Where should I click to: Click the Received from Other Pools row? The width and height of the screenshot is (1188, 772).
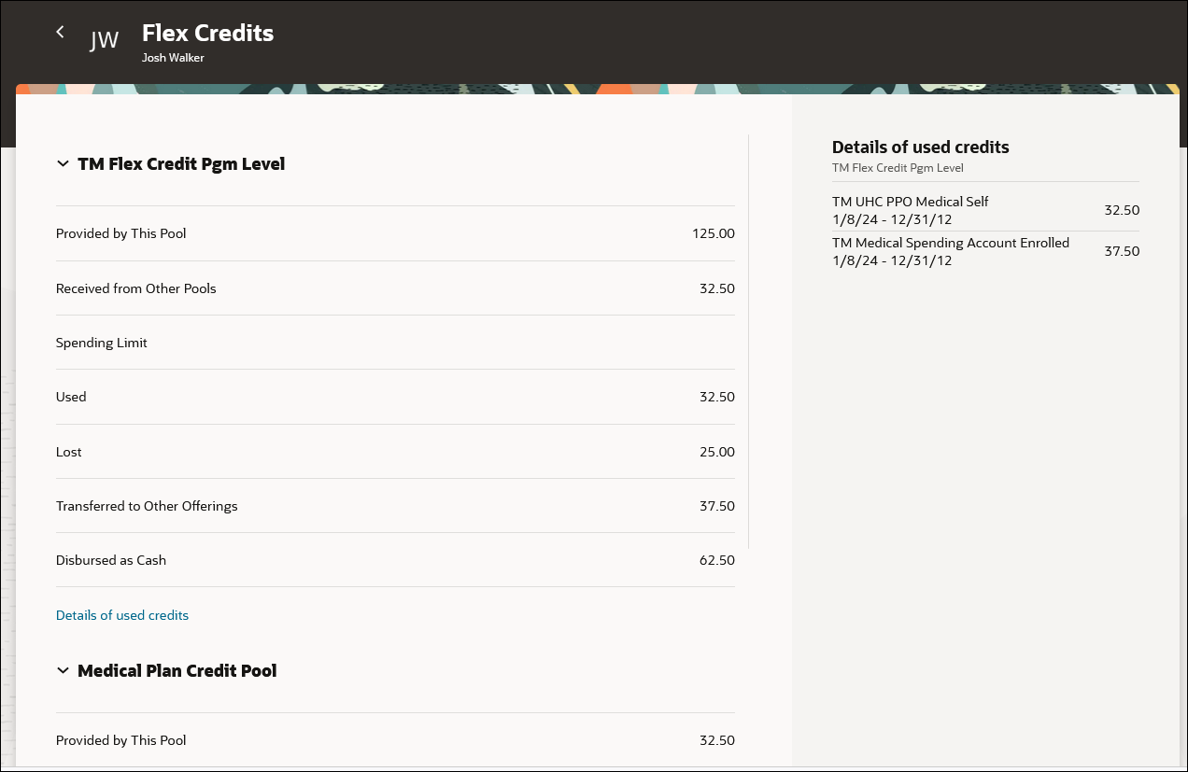pos(395,288)
